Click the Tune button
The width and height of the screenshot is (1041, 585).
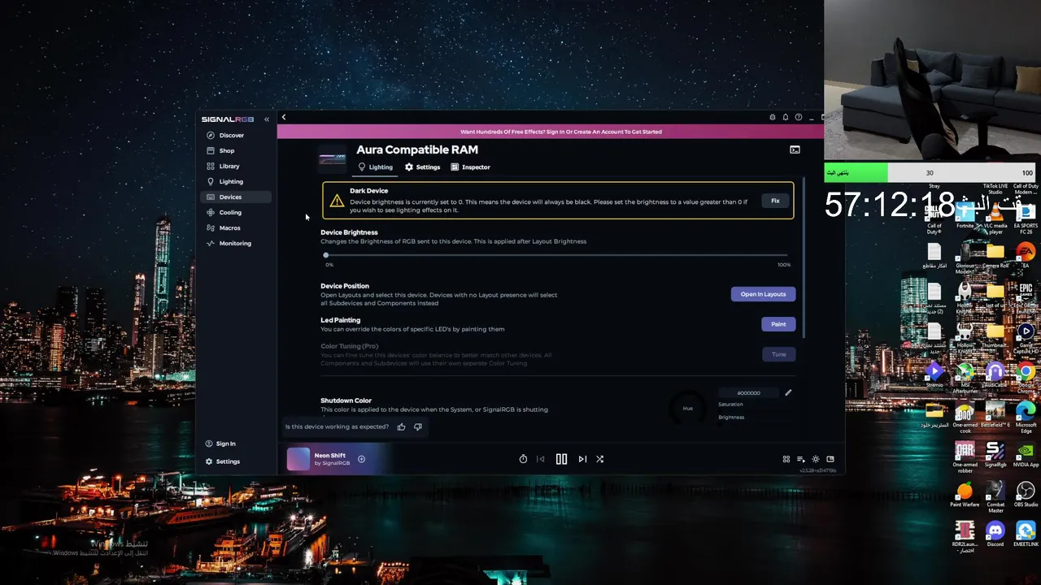778,354
